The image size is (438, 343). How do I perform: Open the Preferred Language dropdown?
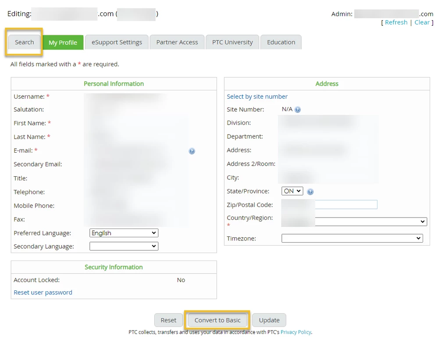[124, 233]
